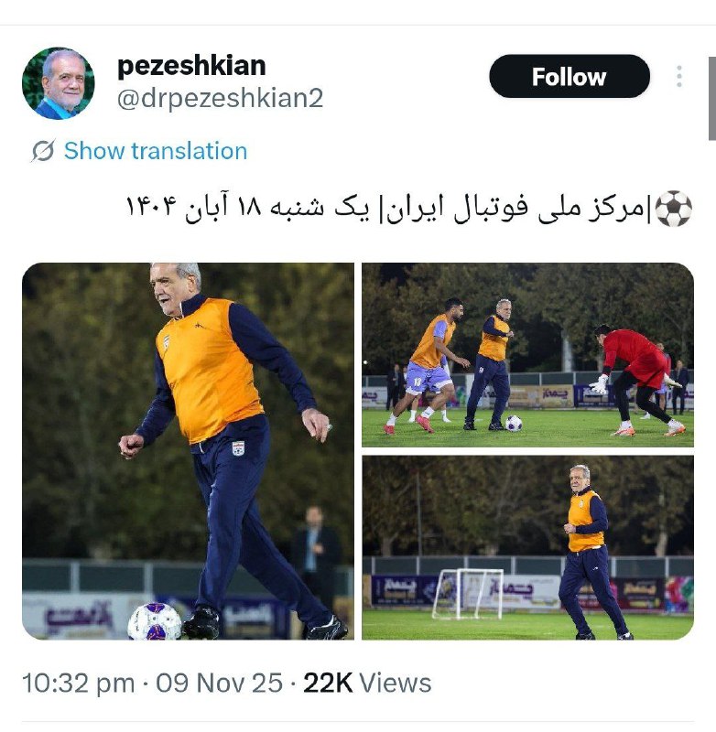Open the large left photo kicking the ball
Viewport: 716px width, 732px height.
click(x=188, y=451)
